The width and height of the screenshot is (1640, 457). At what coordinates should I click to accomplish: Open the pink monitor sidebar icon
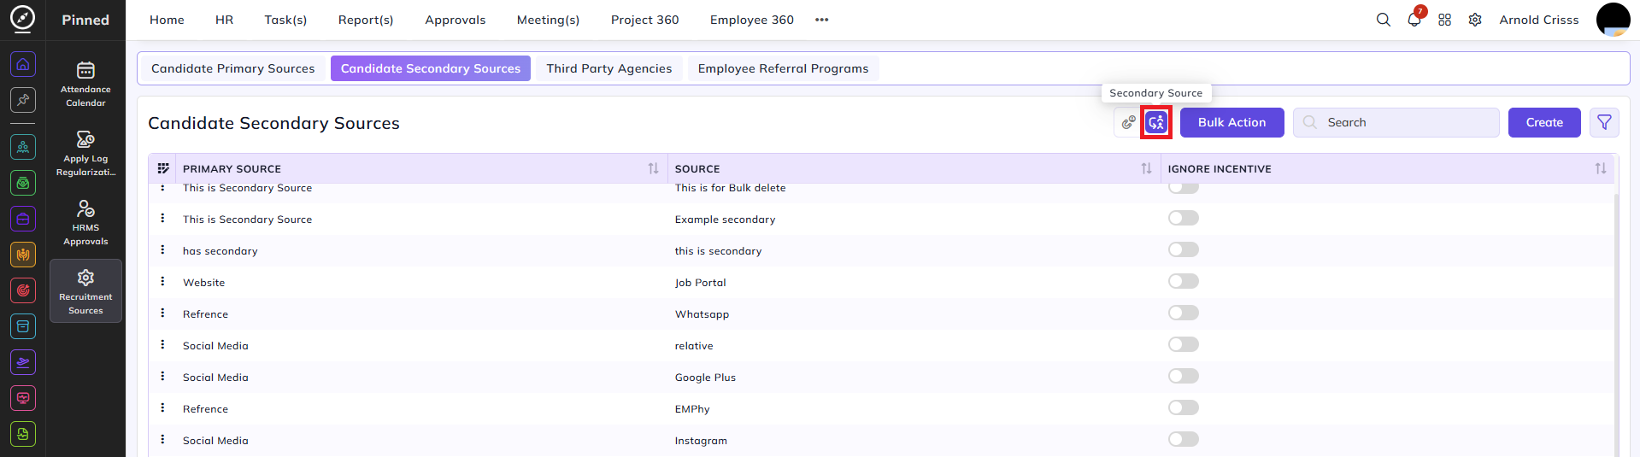point(23,398)
